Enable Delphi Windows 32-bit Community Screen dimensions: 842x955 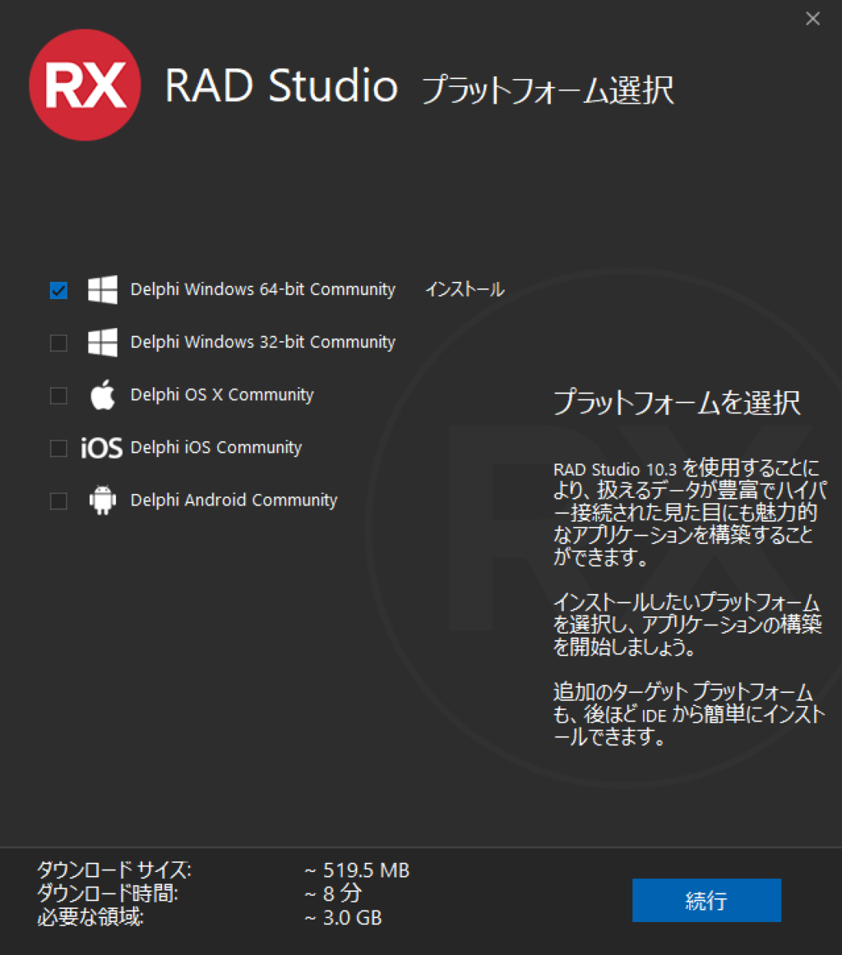coord(58,342)
